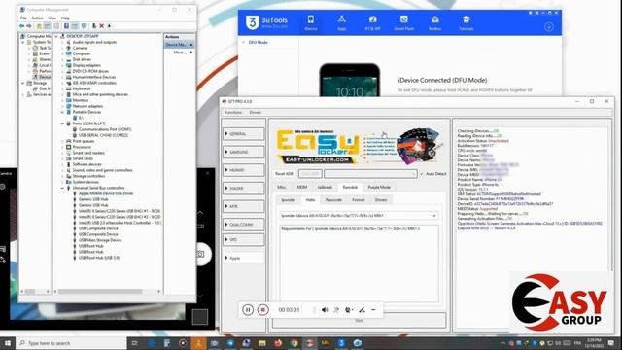Open File Explorer from the taskbar
Image resolution: width=622 pixels, height=350 pixels.
click(261, 343)
